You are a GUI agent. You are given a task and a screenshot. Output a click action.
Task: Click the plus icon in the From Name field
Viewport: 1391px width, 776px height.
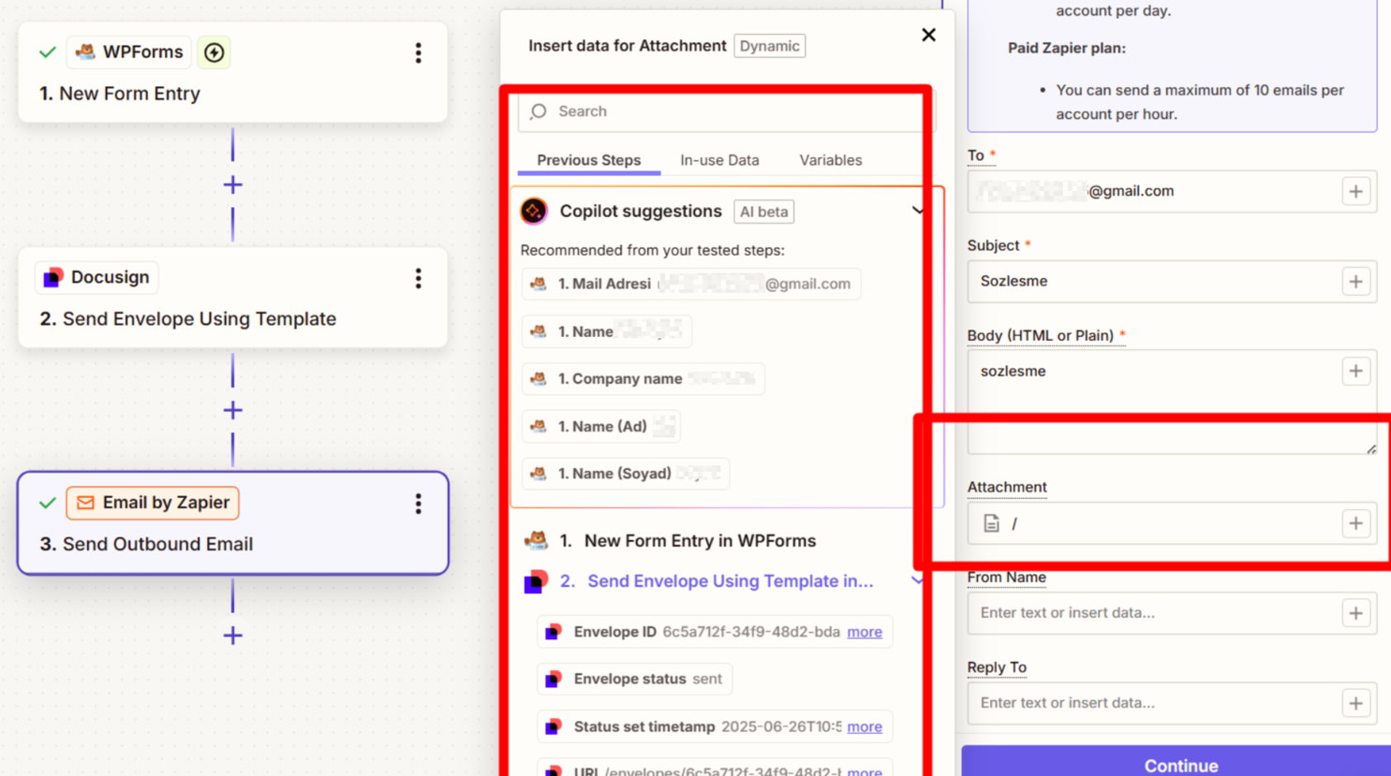coord(1355,613)
